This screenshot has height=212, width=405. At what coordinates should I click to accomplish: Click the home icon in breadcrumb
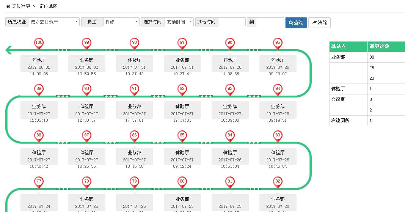coord(8,6)
